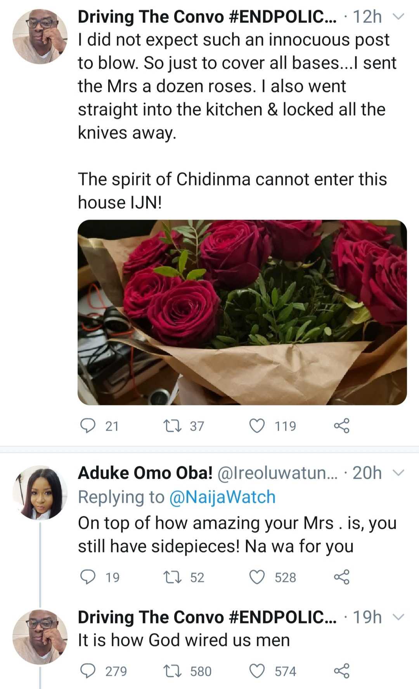Tap Driving The Convo avatar on top tweet
This screenshot has width=419, height=689.
(40, 36)
